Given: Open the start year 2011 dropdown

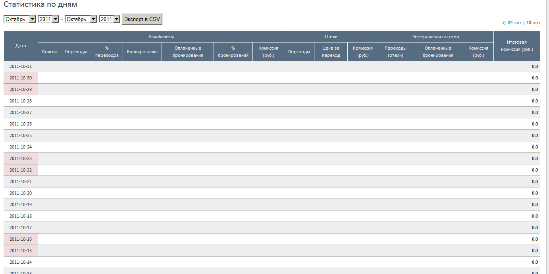Looking at the screenshot, I should click(x=48, y=19).
